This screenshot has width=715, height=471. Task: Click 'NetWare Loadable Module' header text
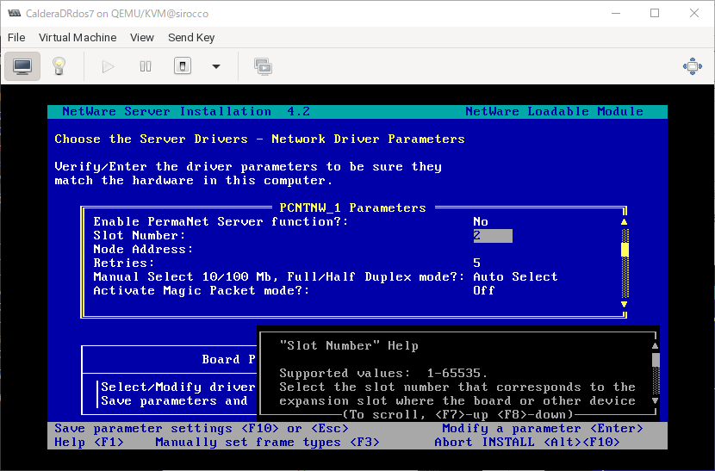pos(554,112)
